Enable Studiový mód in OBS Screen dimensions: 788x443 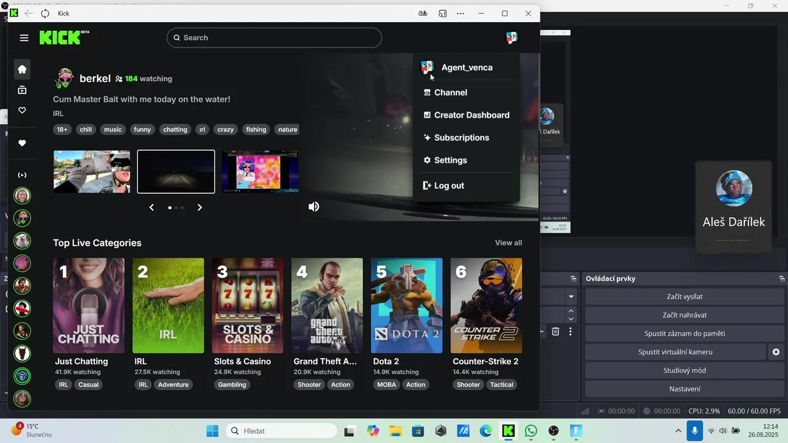(684, 370)
